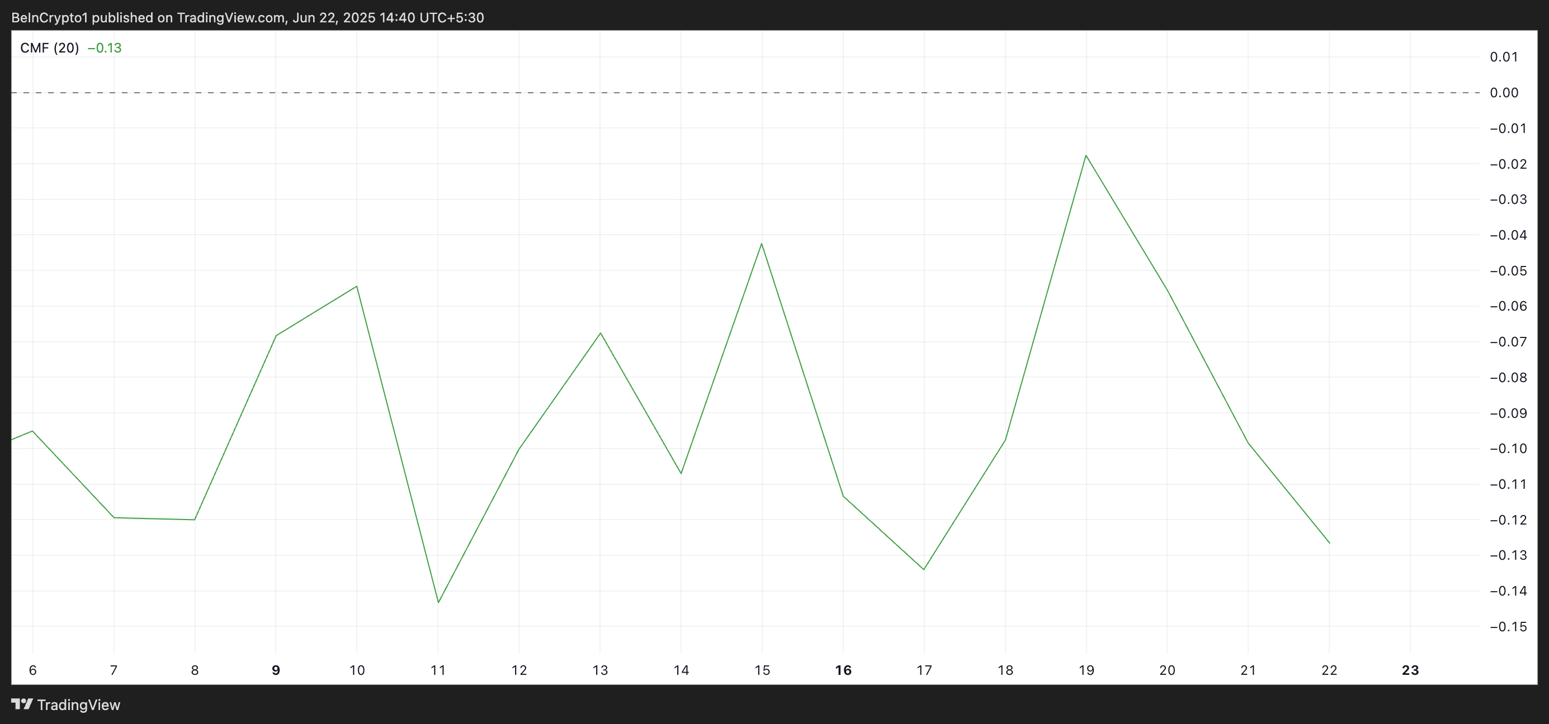Click the CMF line peak at date 15
The width and height of the screenshot is (1549, 724).
[762, 244]
